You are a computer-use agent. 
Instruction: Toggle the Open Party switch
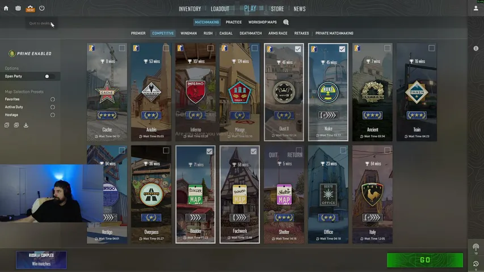[49, 76]
